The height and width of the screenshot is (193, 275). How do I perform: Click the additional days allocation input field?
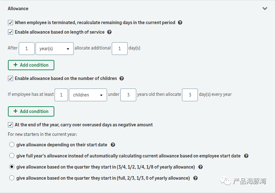pos(120,49)
